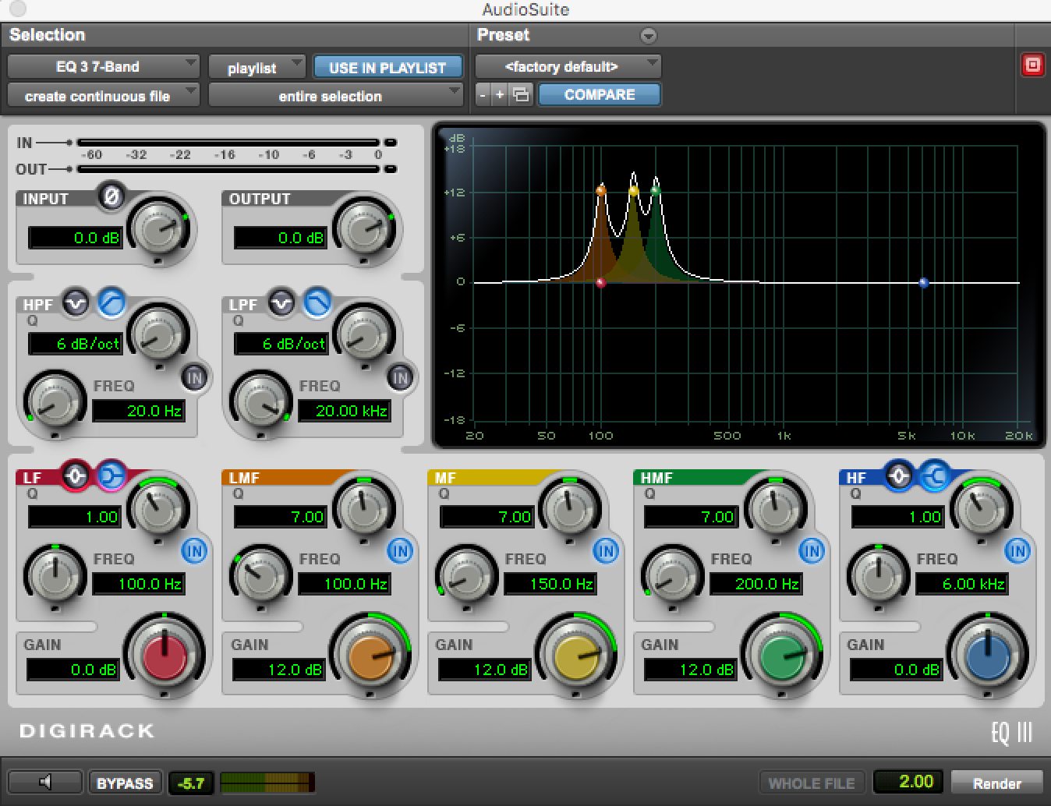
Task: Toggle USE IN PLAYLIST button
Action: click(387, 68)
